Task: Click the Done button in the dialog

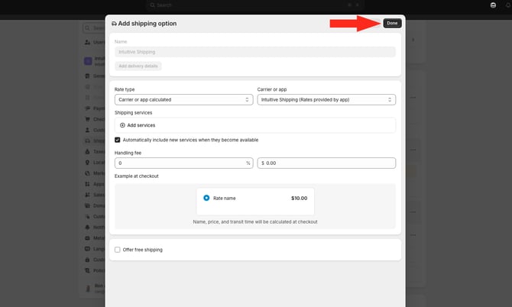Action: 392,23
